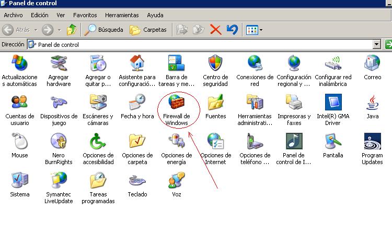392x225 pixels.
Task: Open Actualizaciones automáticas icon
Action: (x=19, y=63)
